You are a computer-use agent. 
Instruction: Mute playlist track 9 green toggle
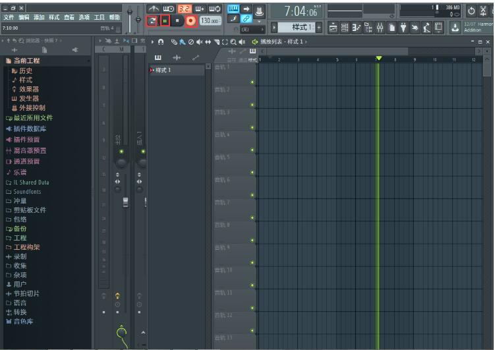pos(252,262)
